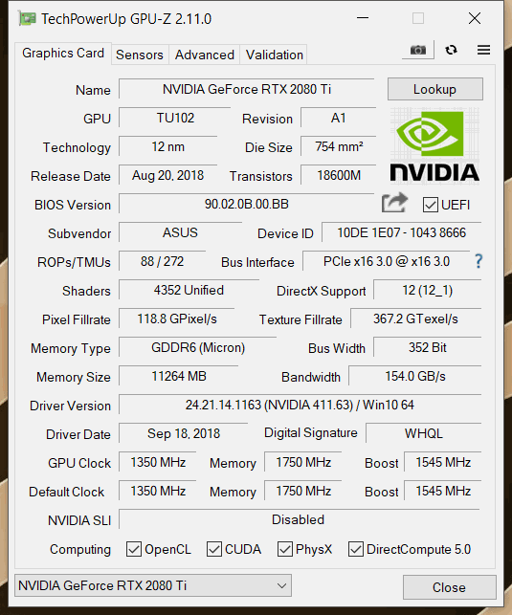The height and width of the screenshot is (615, 512).
Task: Open the NVIDIA GeForce RTX 2080 Ti combo box
Action: coord(153,585)
